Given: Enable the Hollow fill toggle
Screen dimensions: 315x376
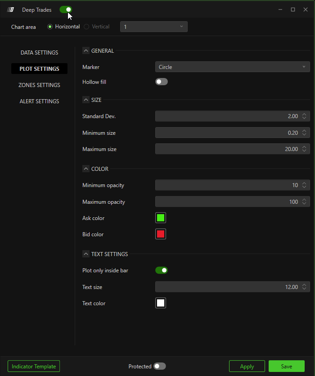Looking at the screenshot, I should [162, 82].
